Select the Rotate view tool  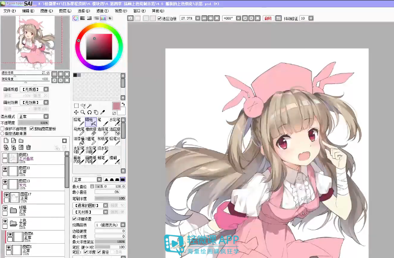pyautogui.click(x=89, y=112)
